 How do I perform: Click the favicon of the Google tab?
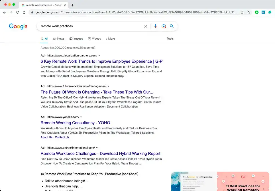(x=23, y=5)
